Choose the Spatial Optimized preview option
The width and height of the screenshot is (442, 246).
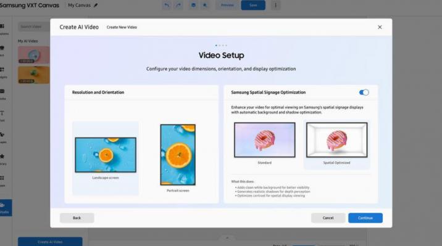[336, 144]
